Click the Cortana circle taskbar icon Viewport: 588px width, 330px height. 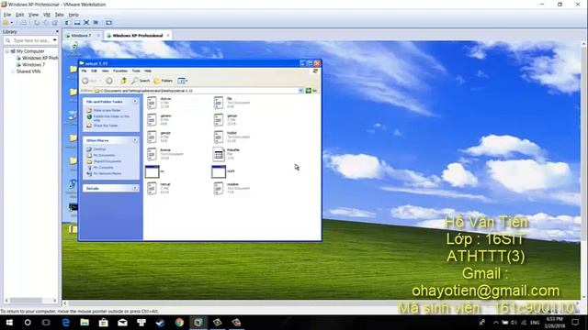pyautogui.click(x=28, y=323)
